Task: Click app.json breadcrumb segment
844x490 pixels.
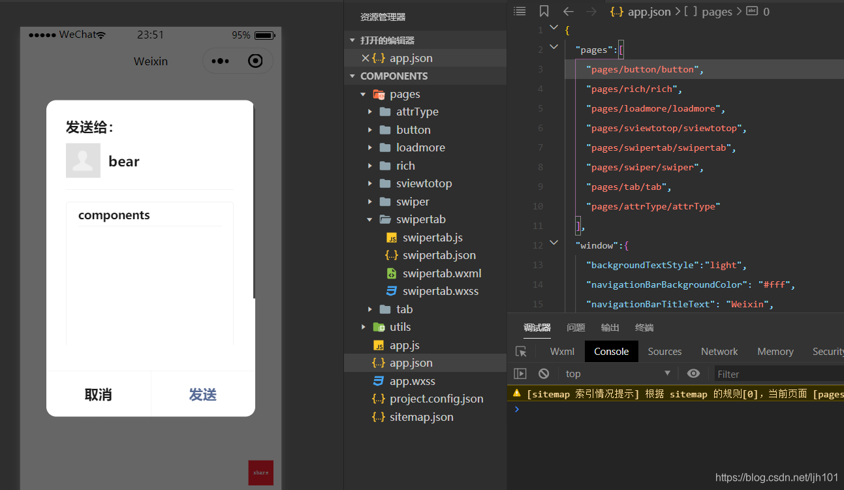Action: (x=649, y=12)
